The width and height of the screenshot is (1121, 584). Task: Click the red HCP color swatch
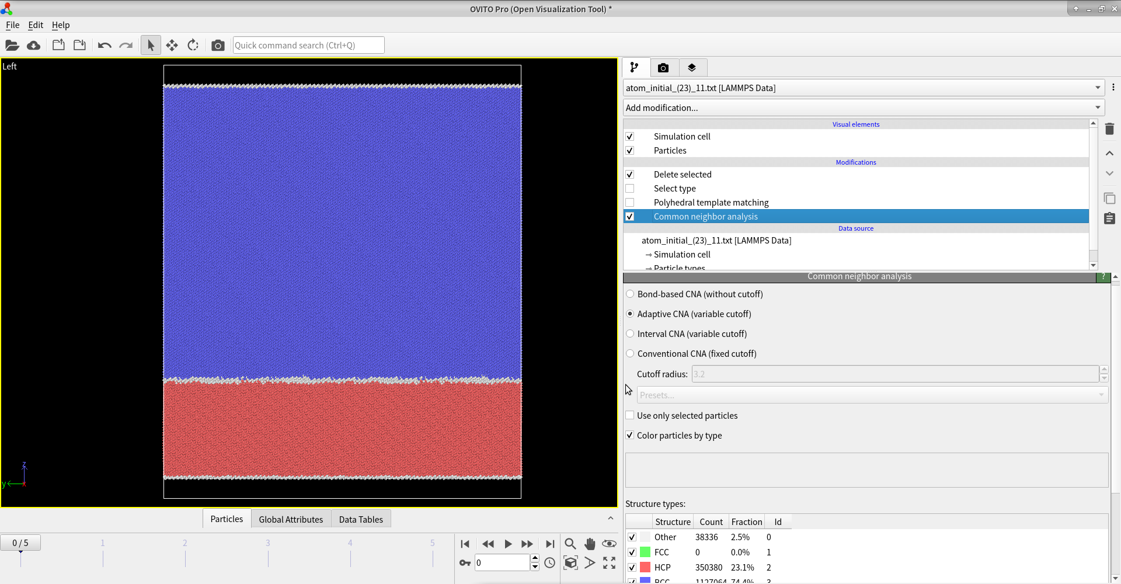(645, 568)
